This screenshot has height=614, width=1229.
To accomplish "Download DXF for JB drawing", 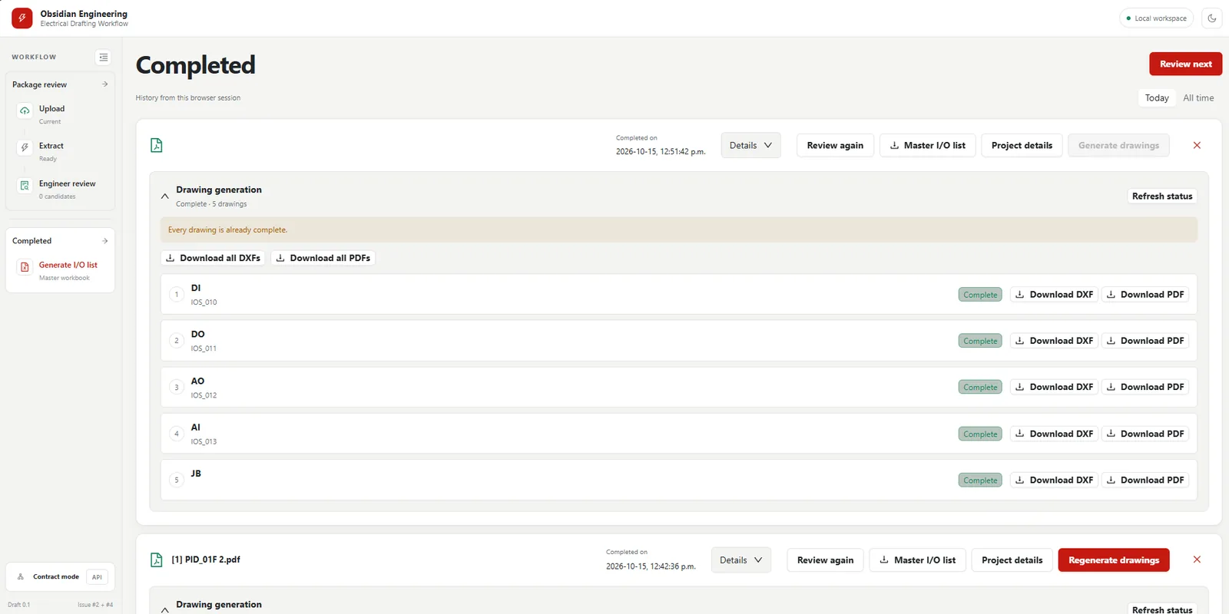I will (1054, 480).
